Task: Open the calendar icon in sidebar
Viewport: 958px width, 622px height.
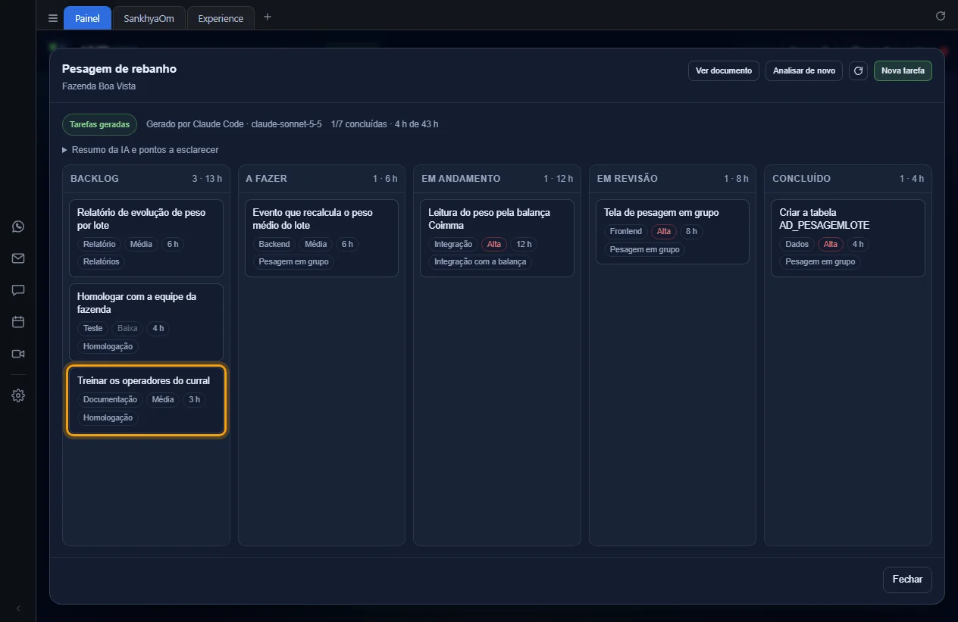Action: coord(18,322)
